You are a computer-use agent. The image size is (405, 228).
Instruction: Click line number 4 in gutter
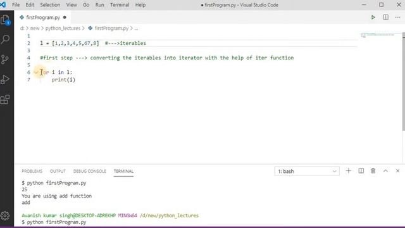(28, 58)
